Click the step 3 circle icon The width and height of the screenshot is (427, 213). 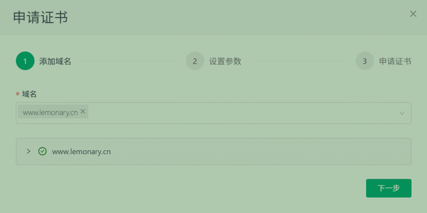click(x=364, y=61)
